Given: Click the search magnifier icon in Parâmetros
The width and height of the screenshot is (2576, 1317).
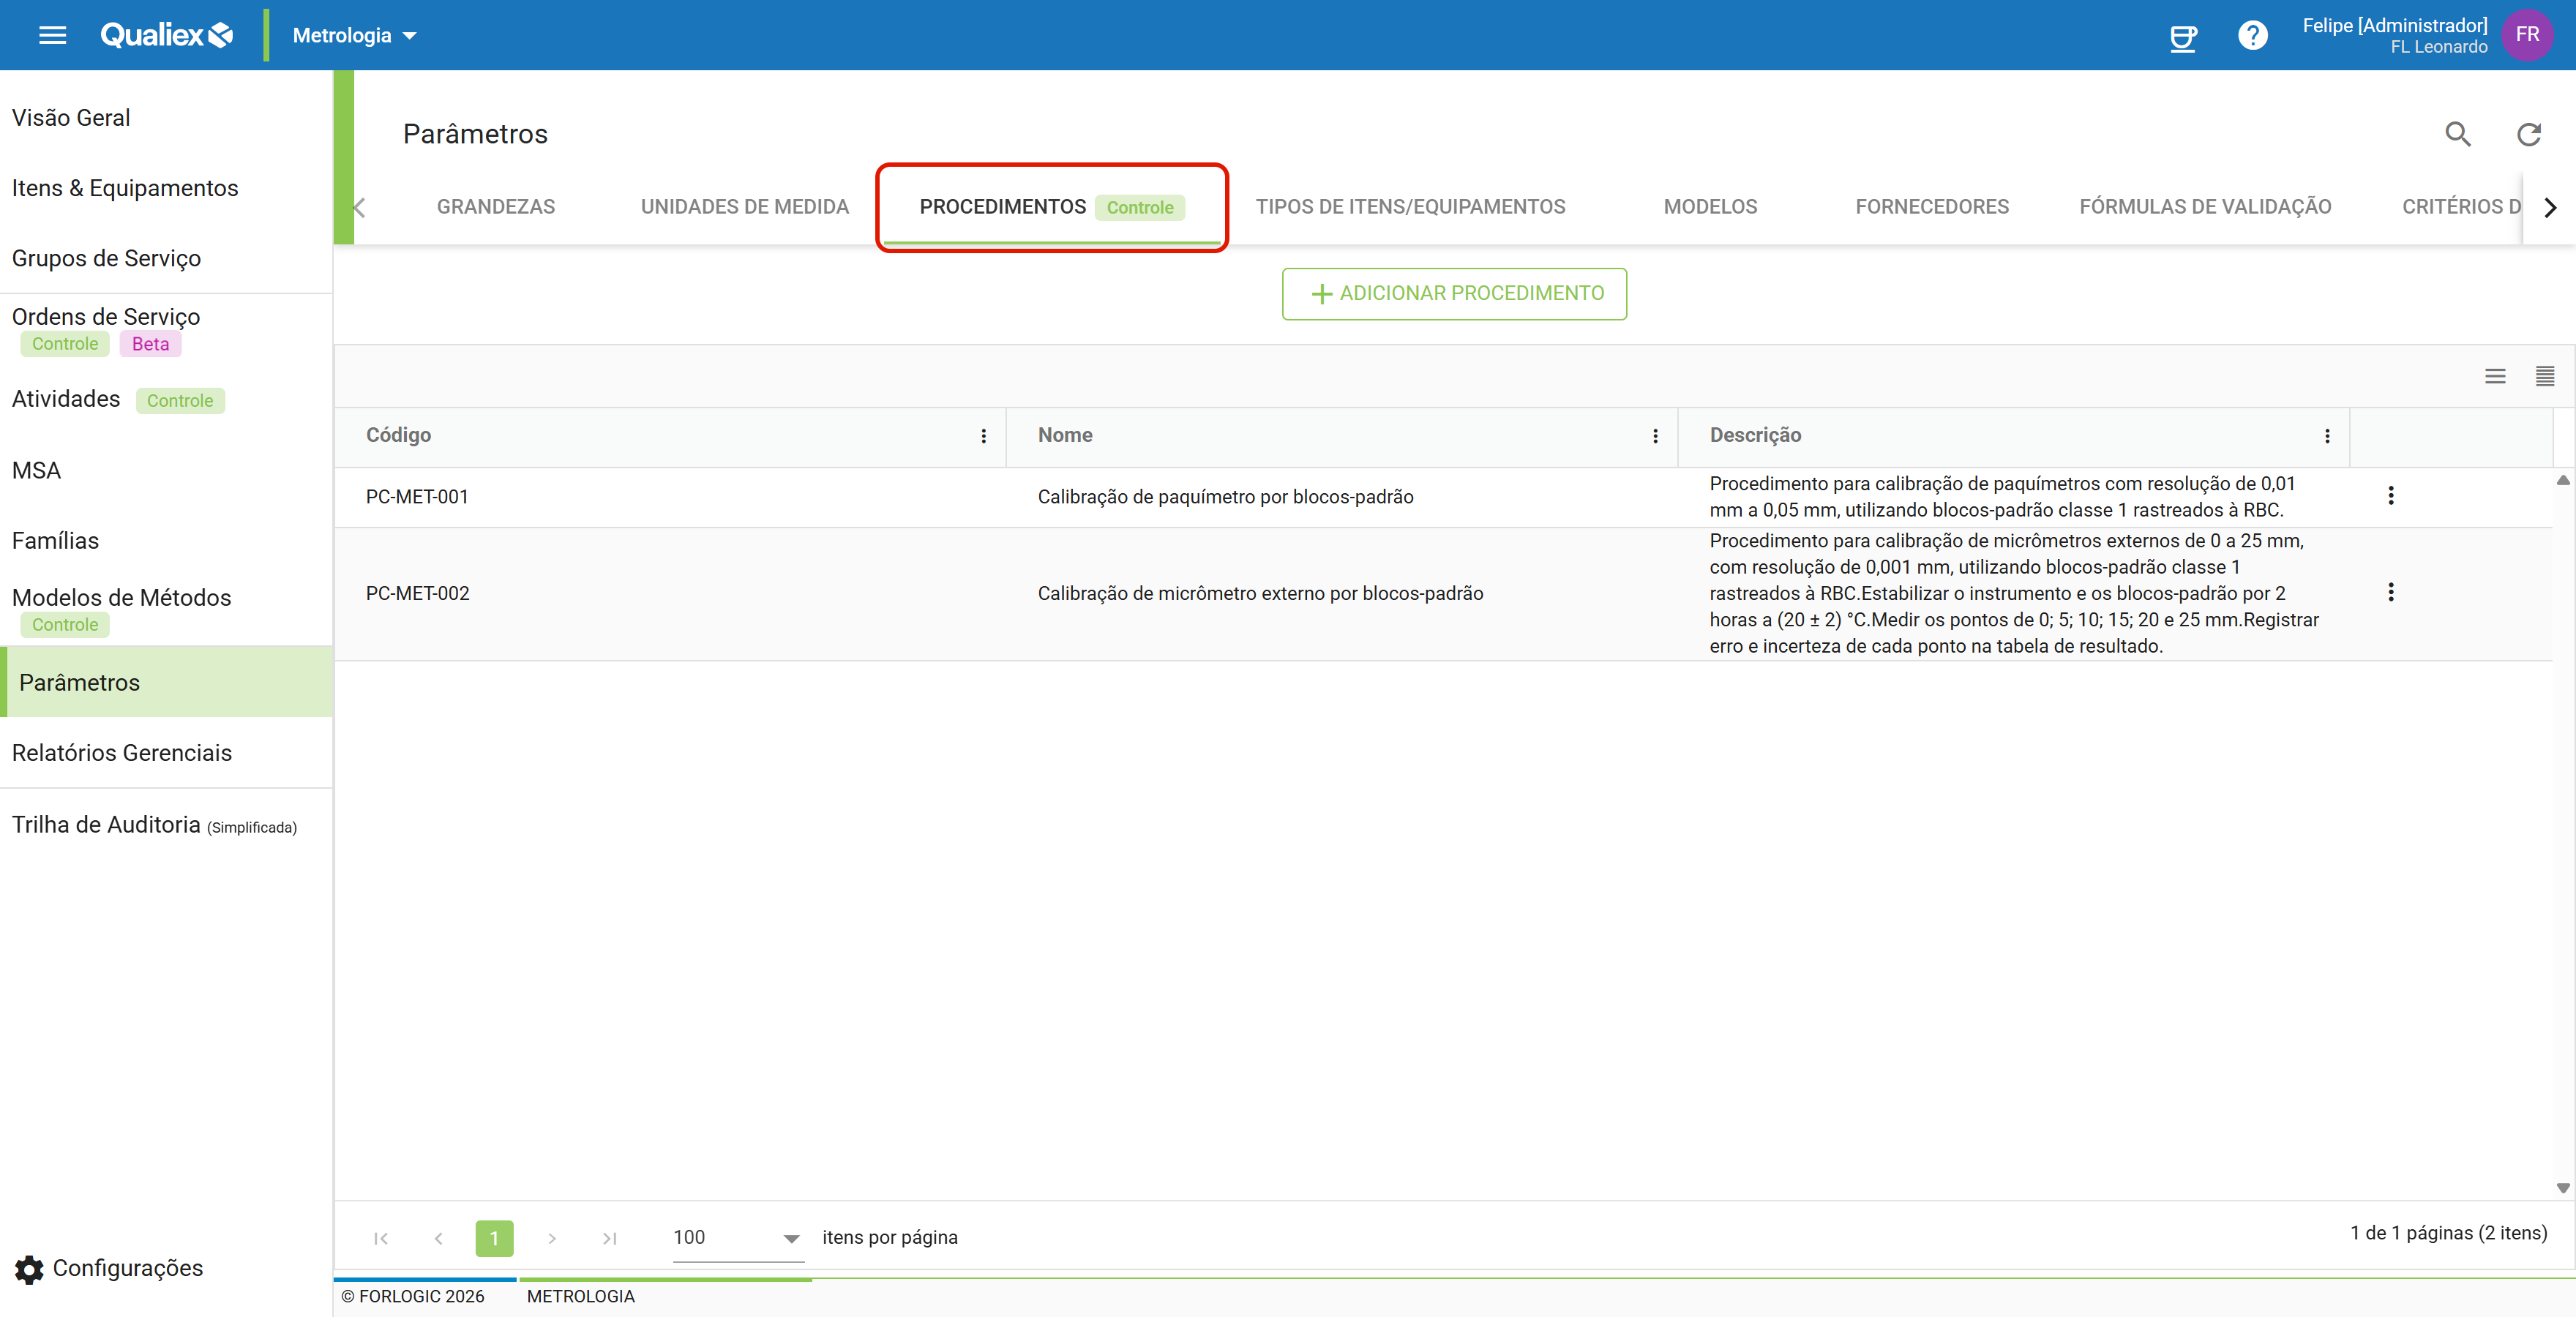Looking at the screenshot, I should pyautogui.click(x=2458, y=134).
